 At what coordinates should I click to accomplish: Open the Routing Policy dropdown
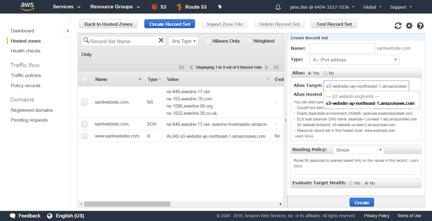coord(358,150)
